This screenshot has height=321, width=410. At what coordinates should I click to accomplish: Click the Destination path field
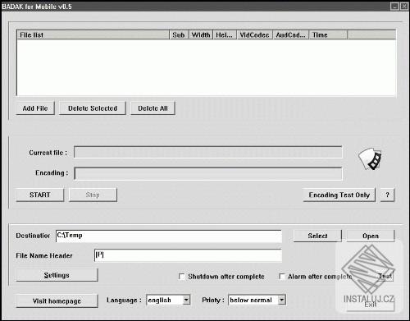(169, 236)
